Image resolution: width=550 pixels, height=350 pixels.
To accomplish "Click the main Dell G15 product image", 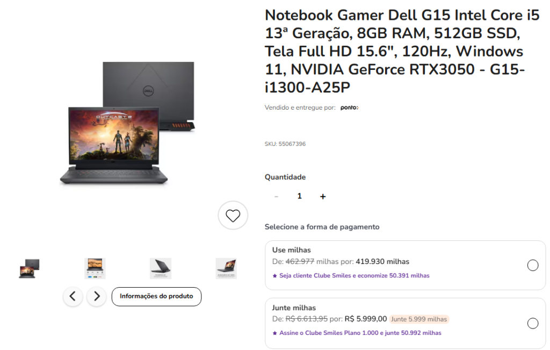I will pos(128,123).
